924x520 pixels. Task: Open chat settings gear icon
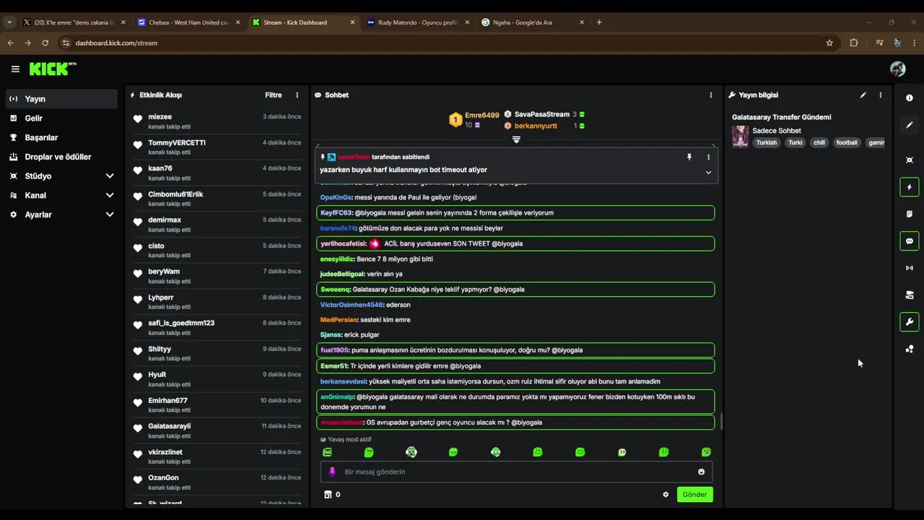[x=666, y=495]
